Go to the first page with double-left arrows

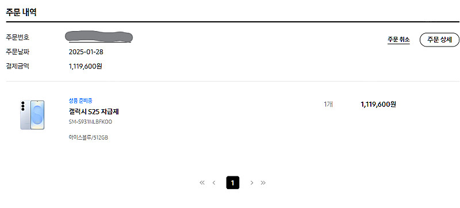coord(202,183)
